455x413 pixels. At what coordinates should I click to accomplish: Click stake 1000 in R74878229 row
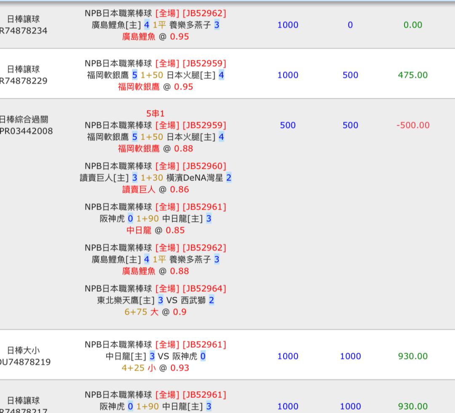click(288, 75)
